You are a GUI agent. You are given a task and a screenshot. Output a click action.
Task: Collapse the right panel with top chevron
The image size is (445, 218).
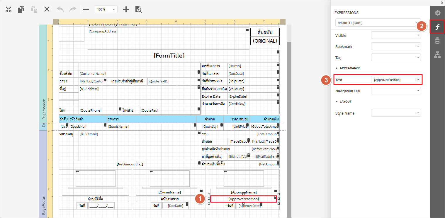coord(442,3)
